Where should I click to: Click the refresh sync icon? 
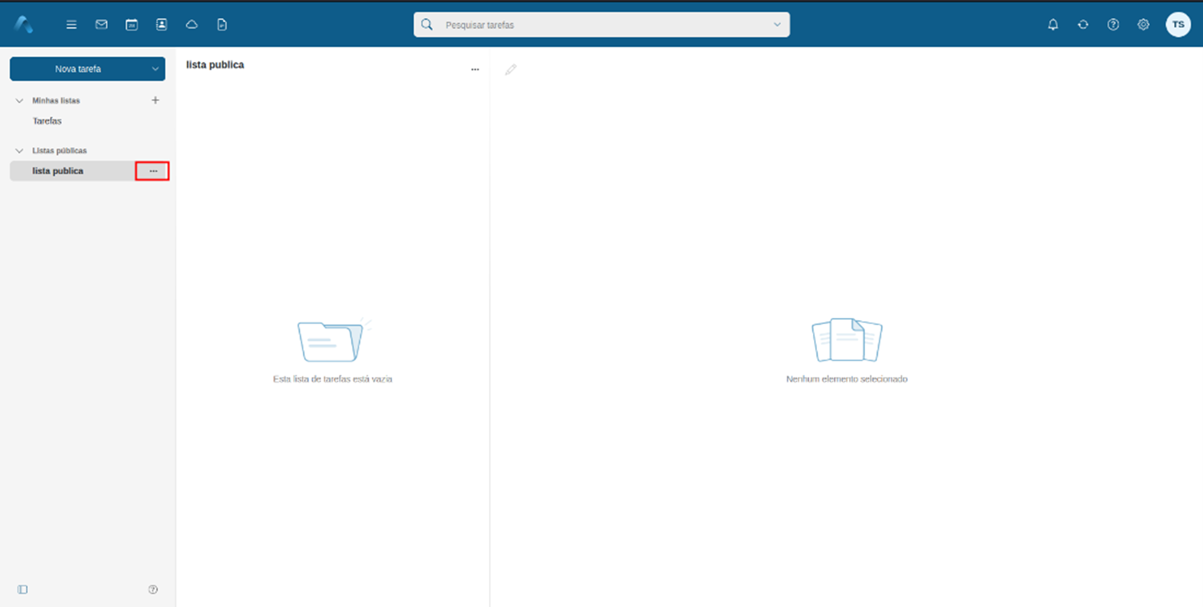coord(1083,24)
